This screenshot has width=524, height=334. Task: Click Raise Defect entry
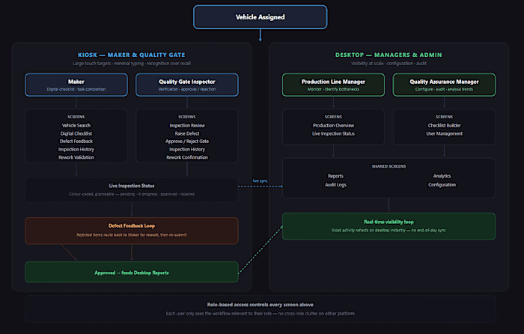click(187, 133)
